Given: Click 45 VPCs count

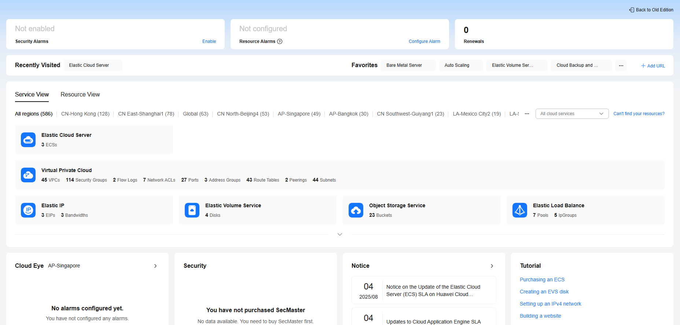Looking at the screenshot, I should coord(51,180).
